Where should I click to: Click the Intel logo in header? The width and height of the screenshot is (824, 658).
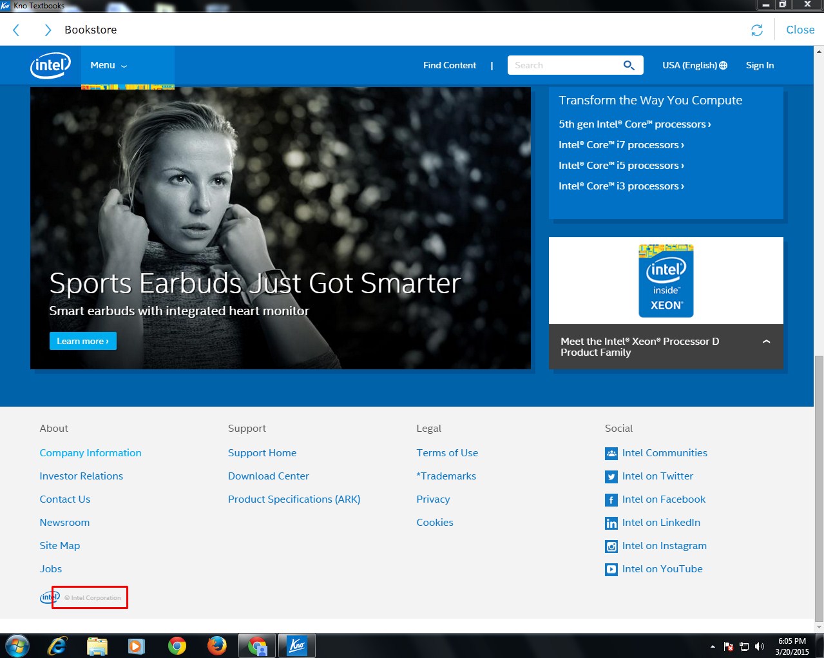coord(50,65)
